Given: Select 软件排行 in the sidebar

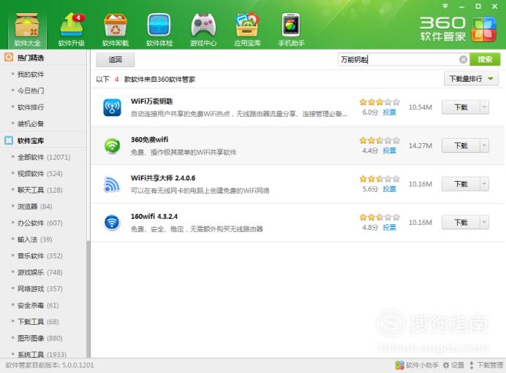Looking at the screenshot, I should [31, 107].
